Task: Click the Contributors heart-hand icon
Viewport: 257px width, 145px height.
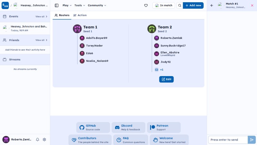Action: tap(74, 140)
